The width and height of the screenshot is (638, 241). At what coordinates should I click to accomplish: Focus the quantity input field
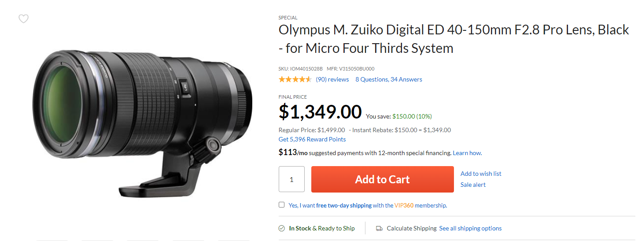pyautogui.click(x=291, y=179)
